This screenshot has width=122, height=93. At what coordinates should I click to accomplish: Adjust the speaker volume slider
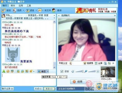pyautogui.click(x=79, y=71)
